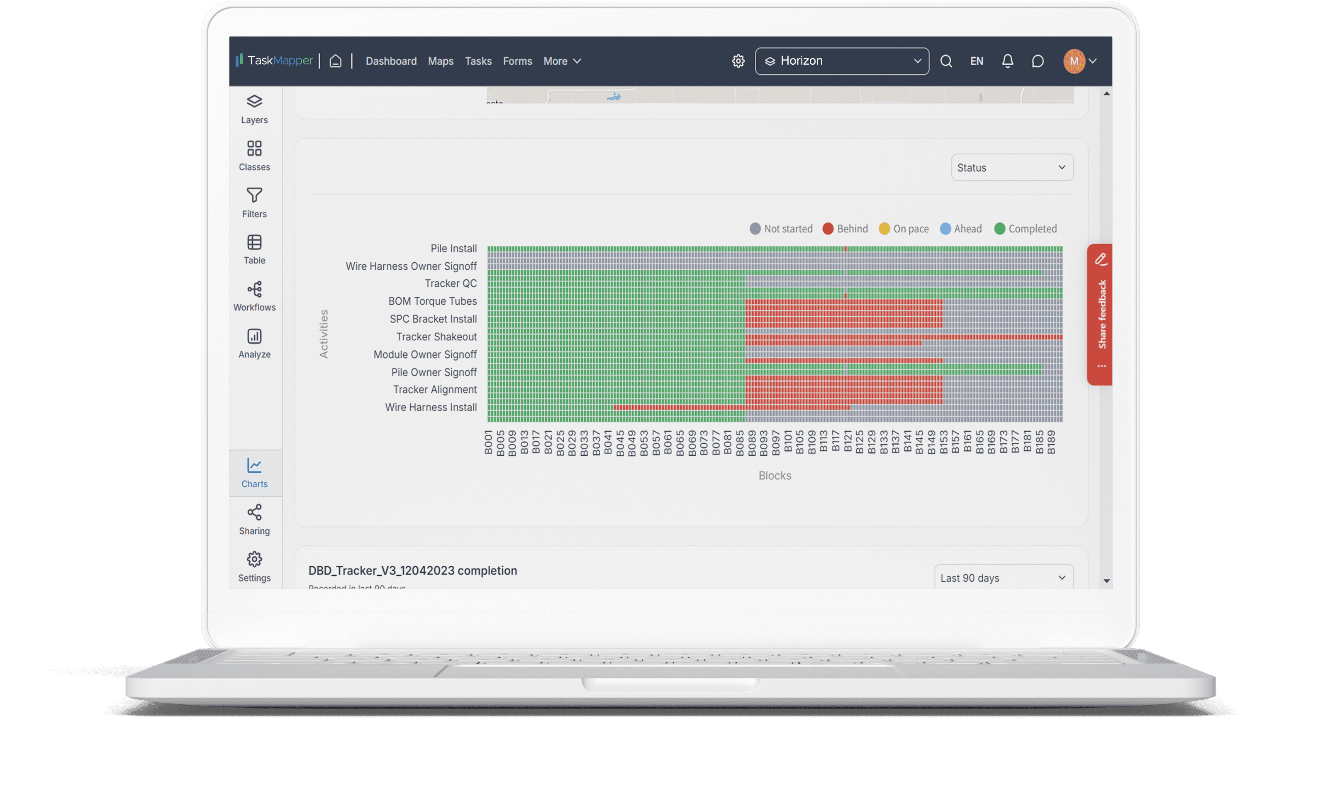Image resolution: width=1323 pixels, height=806 pixels.
Task: Click the scrollbar up arrow
Action: (x=1106, y=93)
